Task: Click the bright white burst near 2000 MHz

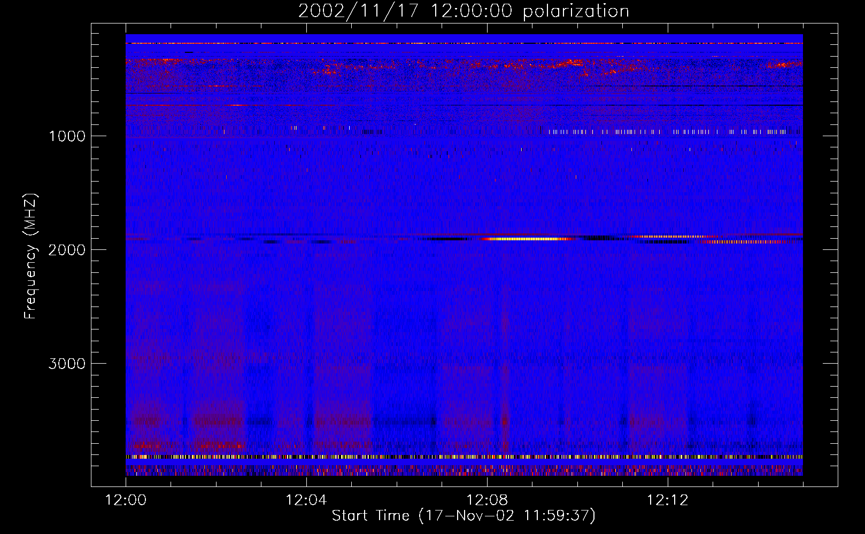Action: point(529,239)
